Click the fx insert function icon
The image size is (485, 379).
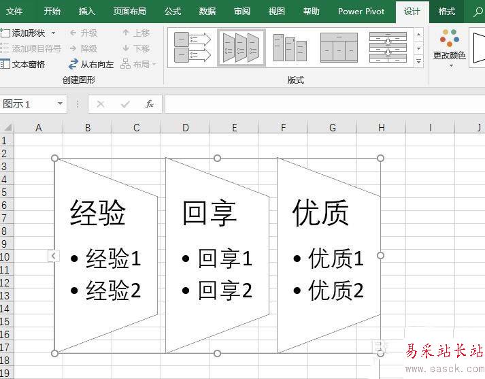coord(150,104)
